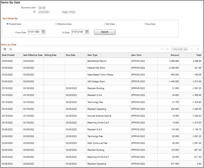Select the BankMobile Refund row
Image resolution: width=204 pixels, height=168 pixels.
click(x=97, y=61)
